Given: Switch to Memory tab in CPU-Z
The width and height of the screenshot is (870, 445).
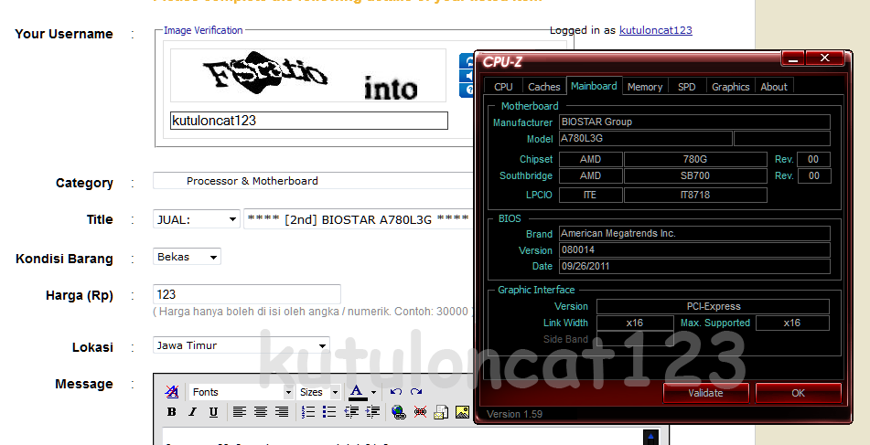Looking at the screenshot, I should pos(645,87).
